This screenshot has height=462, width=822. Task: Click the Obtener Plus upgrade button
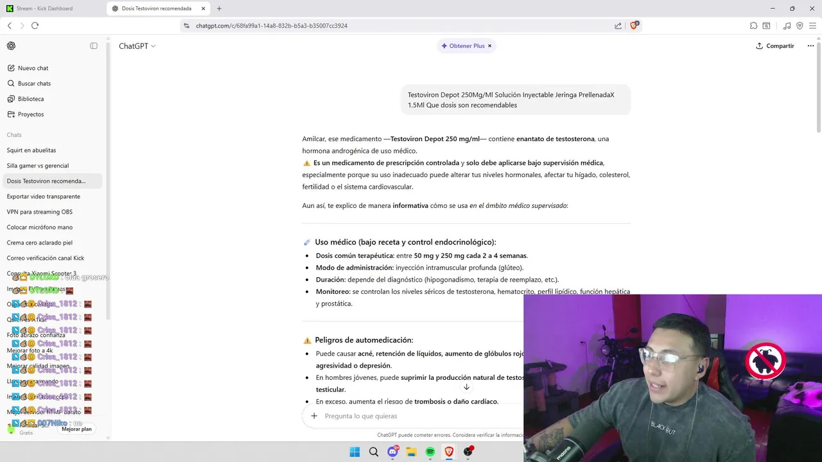pos(462,46)
